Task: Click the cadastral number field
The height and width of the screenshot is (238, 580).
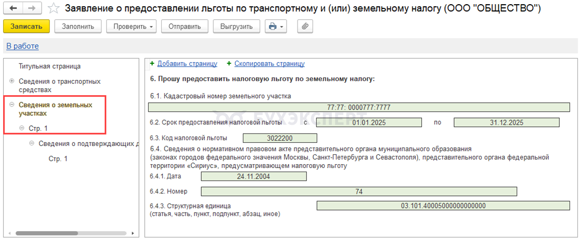Action: pyautogui.click(x=358, y=108)
